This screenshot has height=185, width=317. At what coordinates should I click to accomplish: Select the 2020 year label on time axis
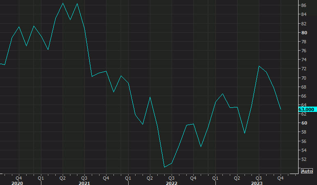(x=17, y=183)
